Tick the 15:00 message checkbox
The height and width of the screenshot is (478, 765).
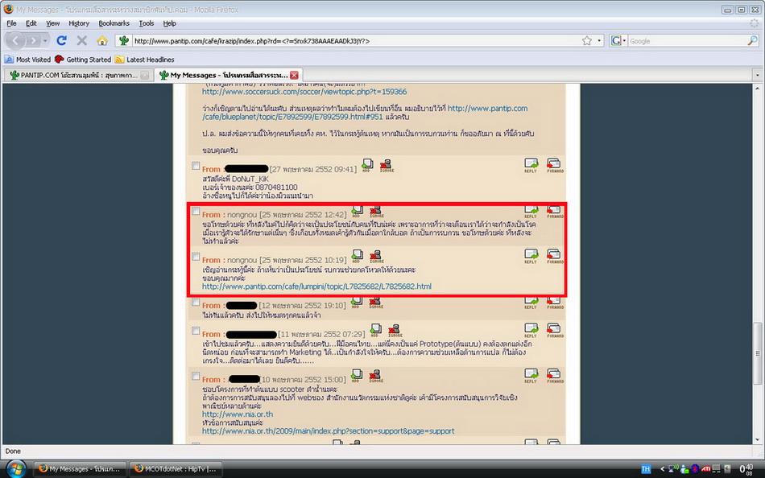196,376
